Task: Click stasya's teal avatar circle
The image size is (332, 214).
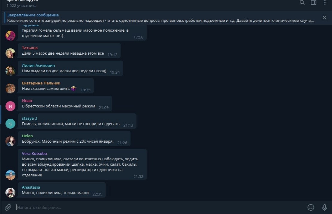Action: point(10,124)
